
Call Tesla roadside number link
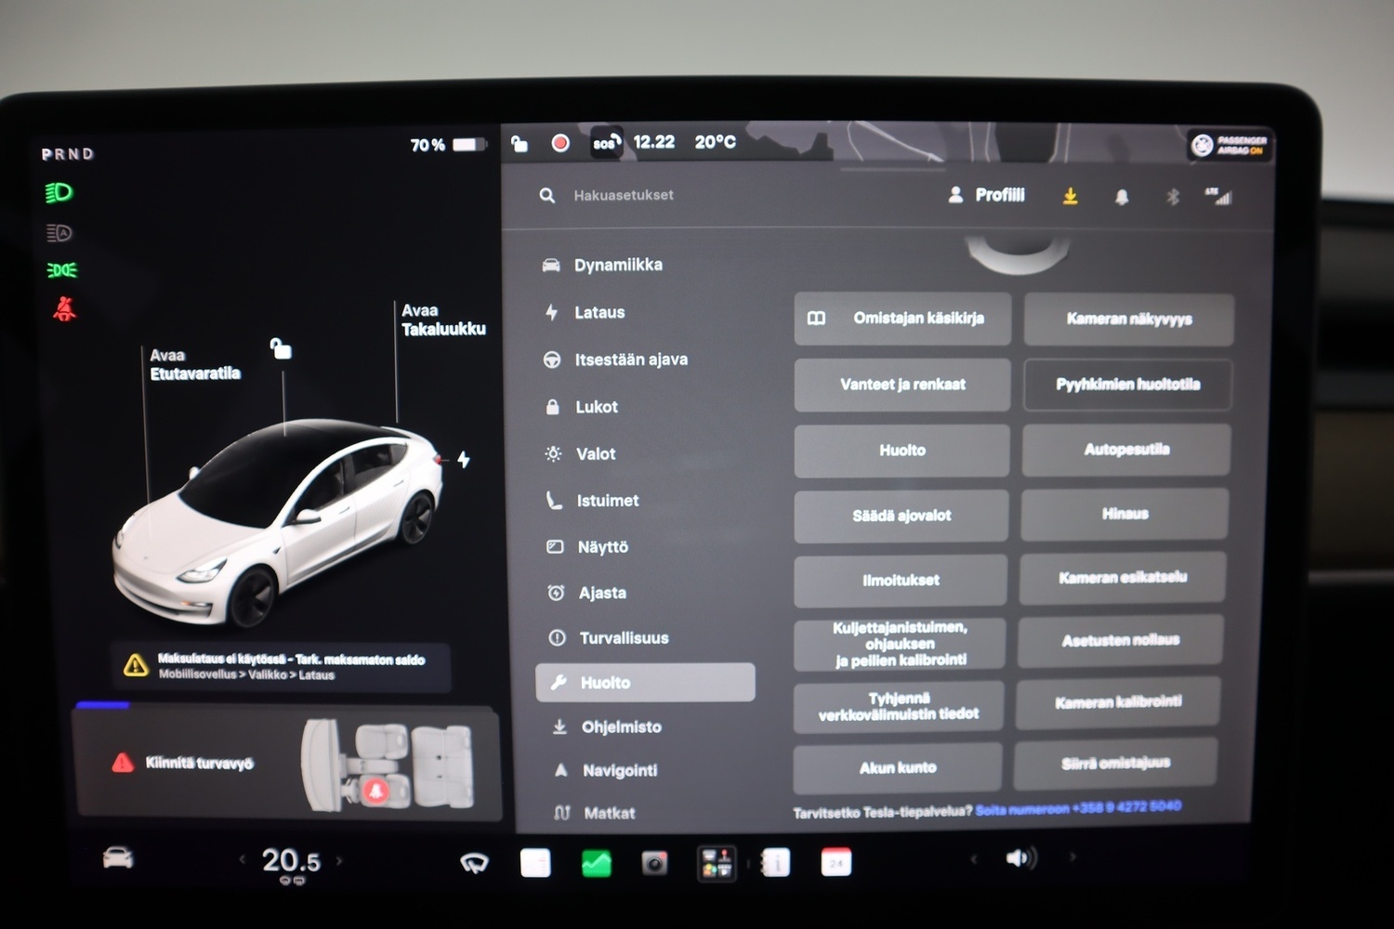[1078, 808]
